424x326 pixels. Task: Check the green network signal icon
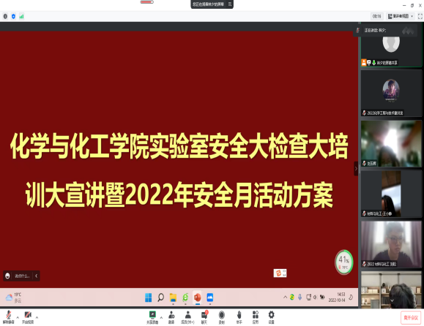[x=22, y=17]
